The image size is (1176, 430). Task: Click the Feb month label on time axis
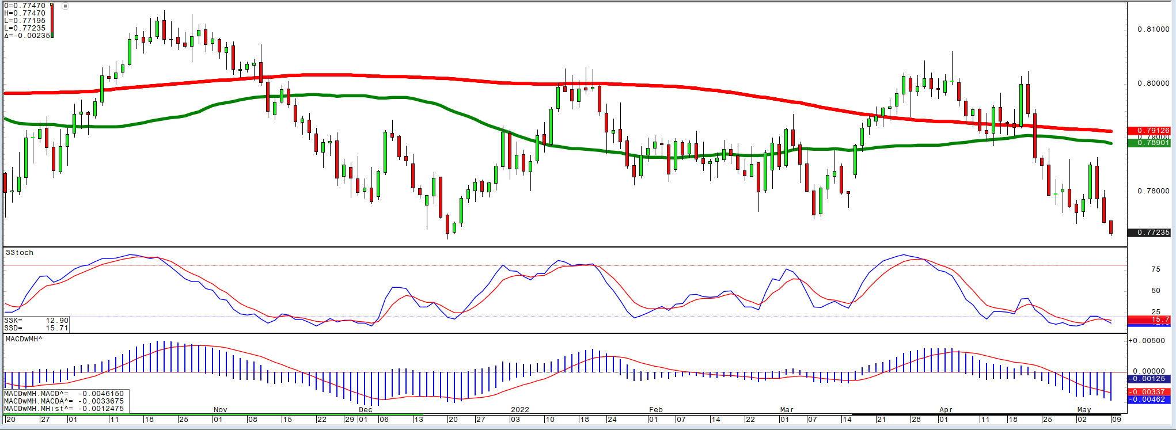[655, 410]
